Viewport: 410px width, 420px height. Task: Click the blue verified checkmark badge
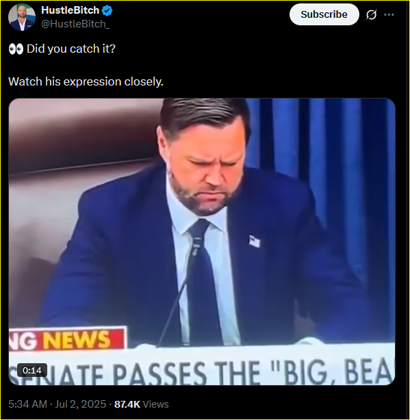click(107, 10)
